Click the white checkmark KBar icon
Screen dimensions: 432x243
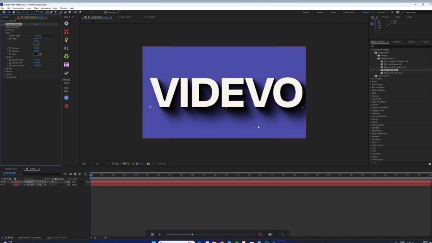[66, 73]
